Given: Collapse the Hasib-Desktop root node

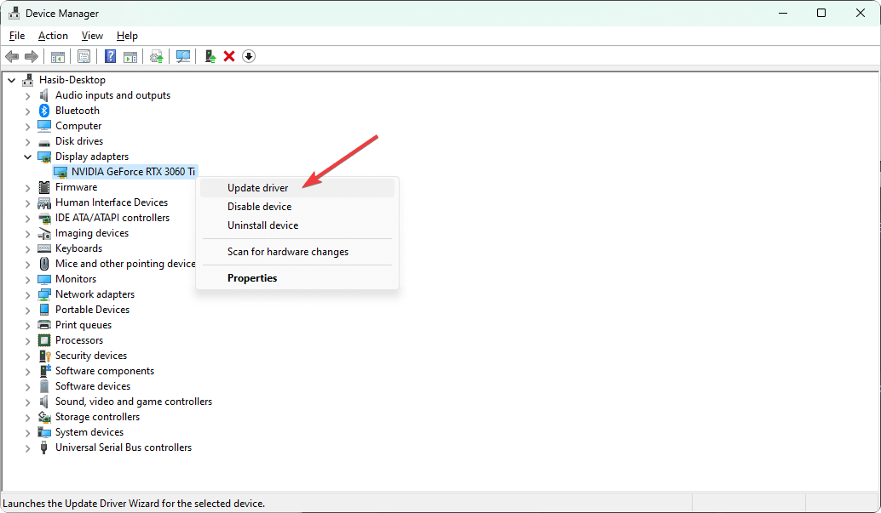Looking at the screenshot, I should pos(11,80).
